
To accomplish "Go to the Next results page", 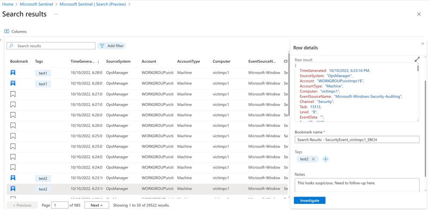I will coord(96,205).
